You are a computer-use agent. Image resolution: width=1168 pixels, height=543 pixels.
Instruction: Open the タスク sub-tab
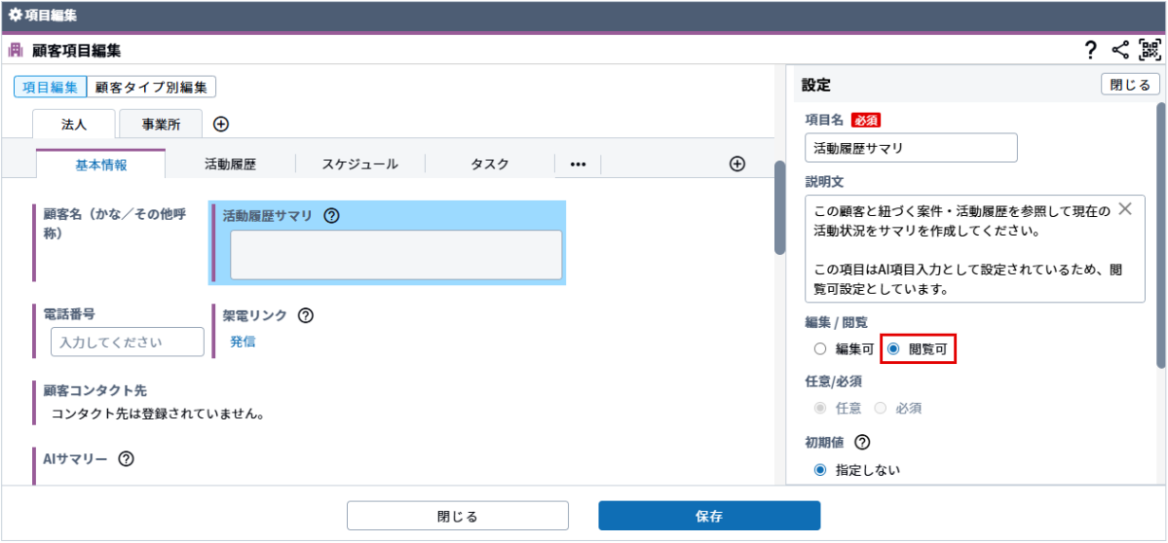(x=489, y=164)
